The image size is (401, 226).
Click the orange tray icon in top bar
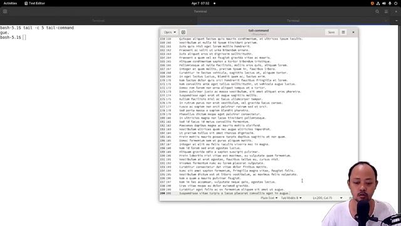click(x=372, y=3)
